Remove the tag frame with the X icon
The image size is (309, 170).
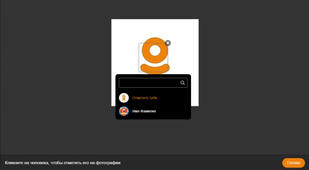coord(168,43)
